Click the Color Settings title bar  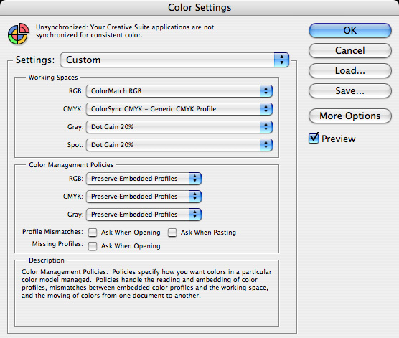(x=199, y=8)
